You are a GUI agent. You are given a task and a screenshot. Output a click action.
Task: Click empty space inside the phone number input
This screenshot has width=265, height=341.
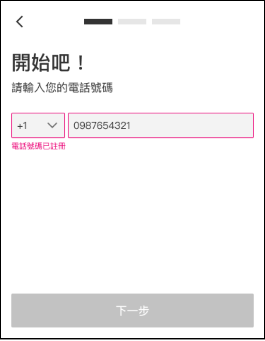(x=192, y=125)
